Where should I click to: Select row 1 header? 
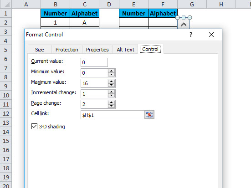(x=6, y=13)
